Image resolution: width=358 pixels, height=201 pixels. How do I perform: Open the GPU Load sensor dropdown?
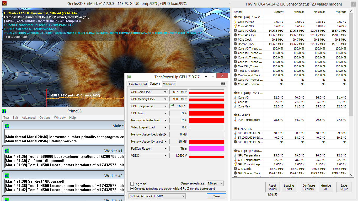coord(165,113)
